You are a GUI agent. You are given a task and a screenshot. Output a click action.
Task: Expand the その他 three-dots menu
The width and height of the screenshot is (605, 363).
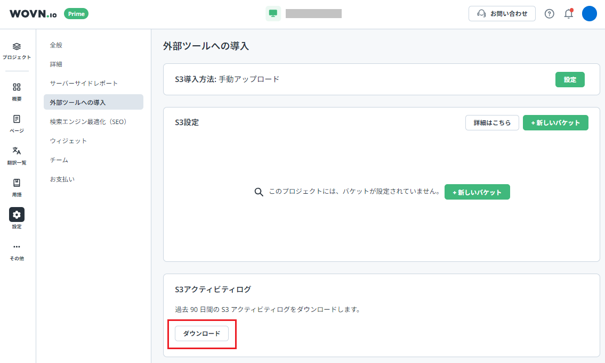point(17,247)
